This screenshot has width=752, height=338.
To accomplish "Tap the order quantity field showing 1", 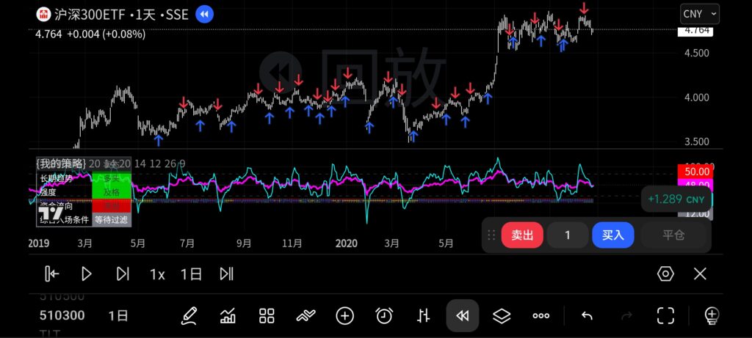I will coord(567,235).
